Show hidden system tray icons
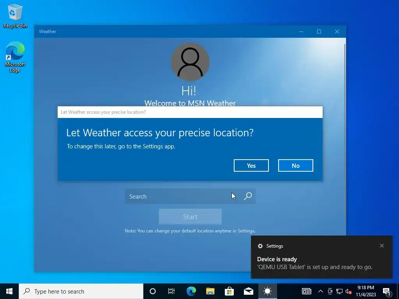Image resolution: width=399 pixels, height=299 pixels. click(x=321, y=291)
